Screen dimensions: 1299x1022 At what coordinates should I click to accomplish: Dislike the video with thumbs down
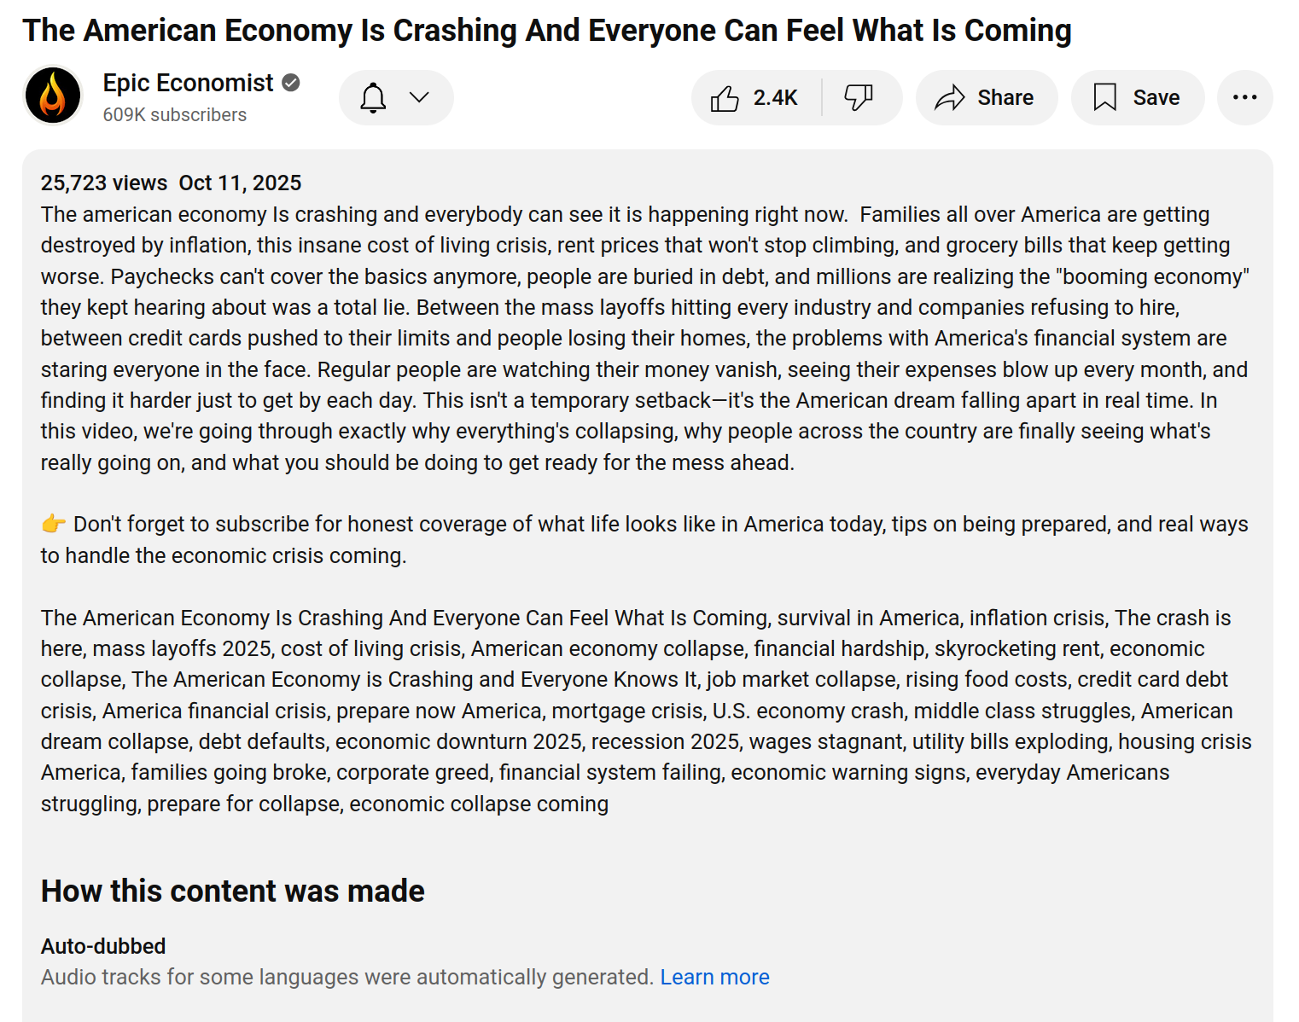[x=859, y=97]
